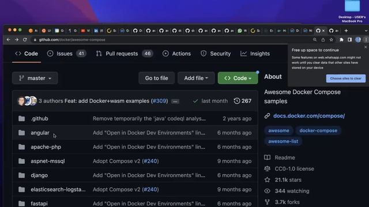369x207 pixels.
Task: Click the star icon beside 21.1k stars
Action: [x=267, y=180]
